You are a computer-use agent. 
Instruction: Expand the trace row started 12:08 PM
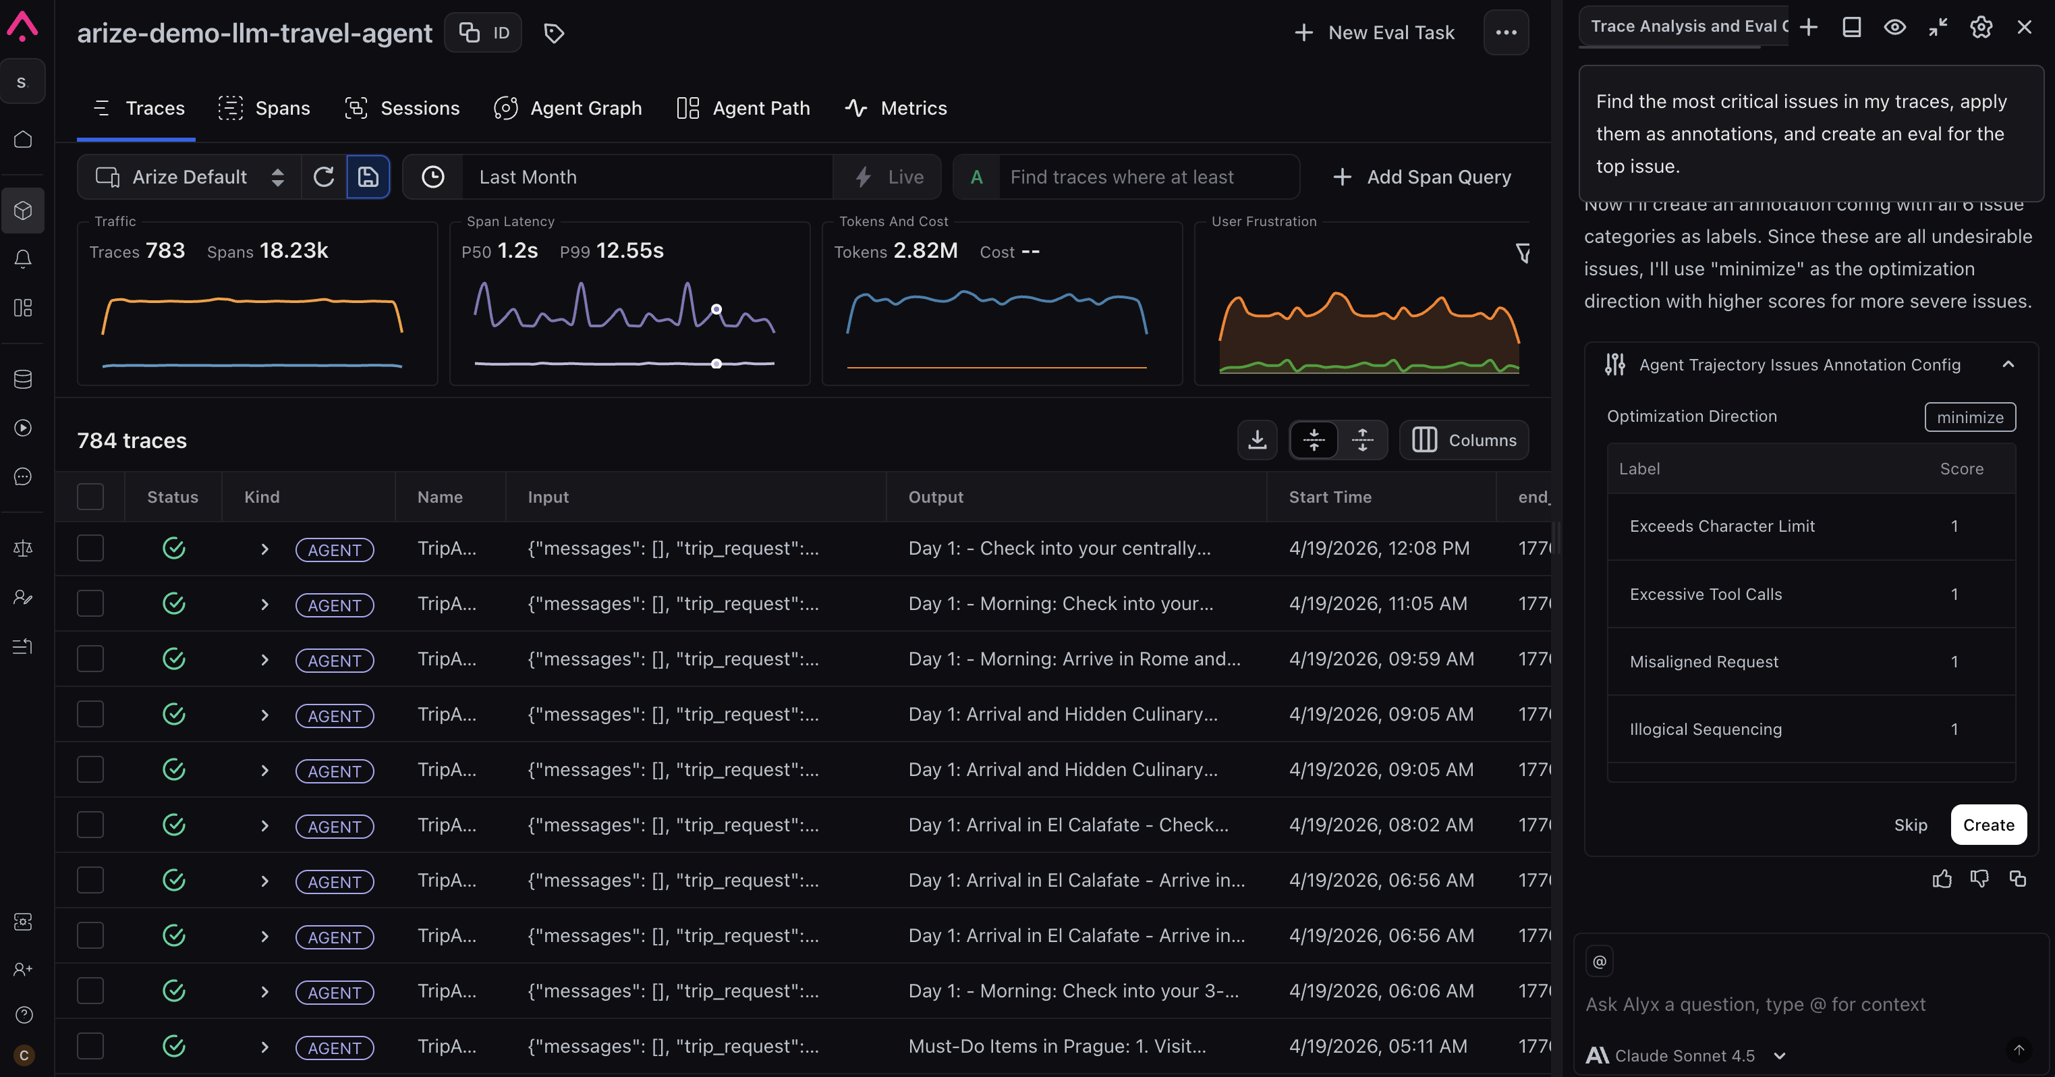[265, 549]
